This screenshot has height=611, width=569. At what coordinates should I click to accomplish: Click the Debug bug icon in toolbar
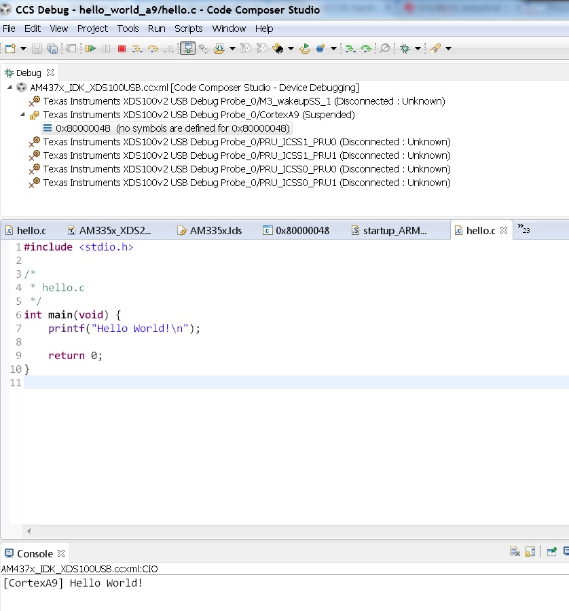click(x=405, y=48)
